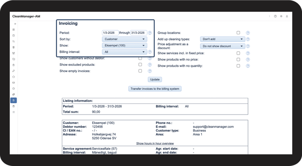The width and height of the screenshot is (302, 166).
Task: Click the period end date field 31/3-2026
Action: click(139, 33)
